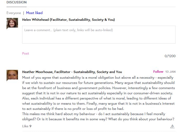Click the closing paragraph starting 'This makes me think'
The image size is (193, 133).
pos(98,117)
